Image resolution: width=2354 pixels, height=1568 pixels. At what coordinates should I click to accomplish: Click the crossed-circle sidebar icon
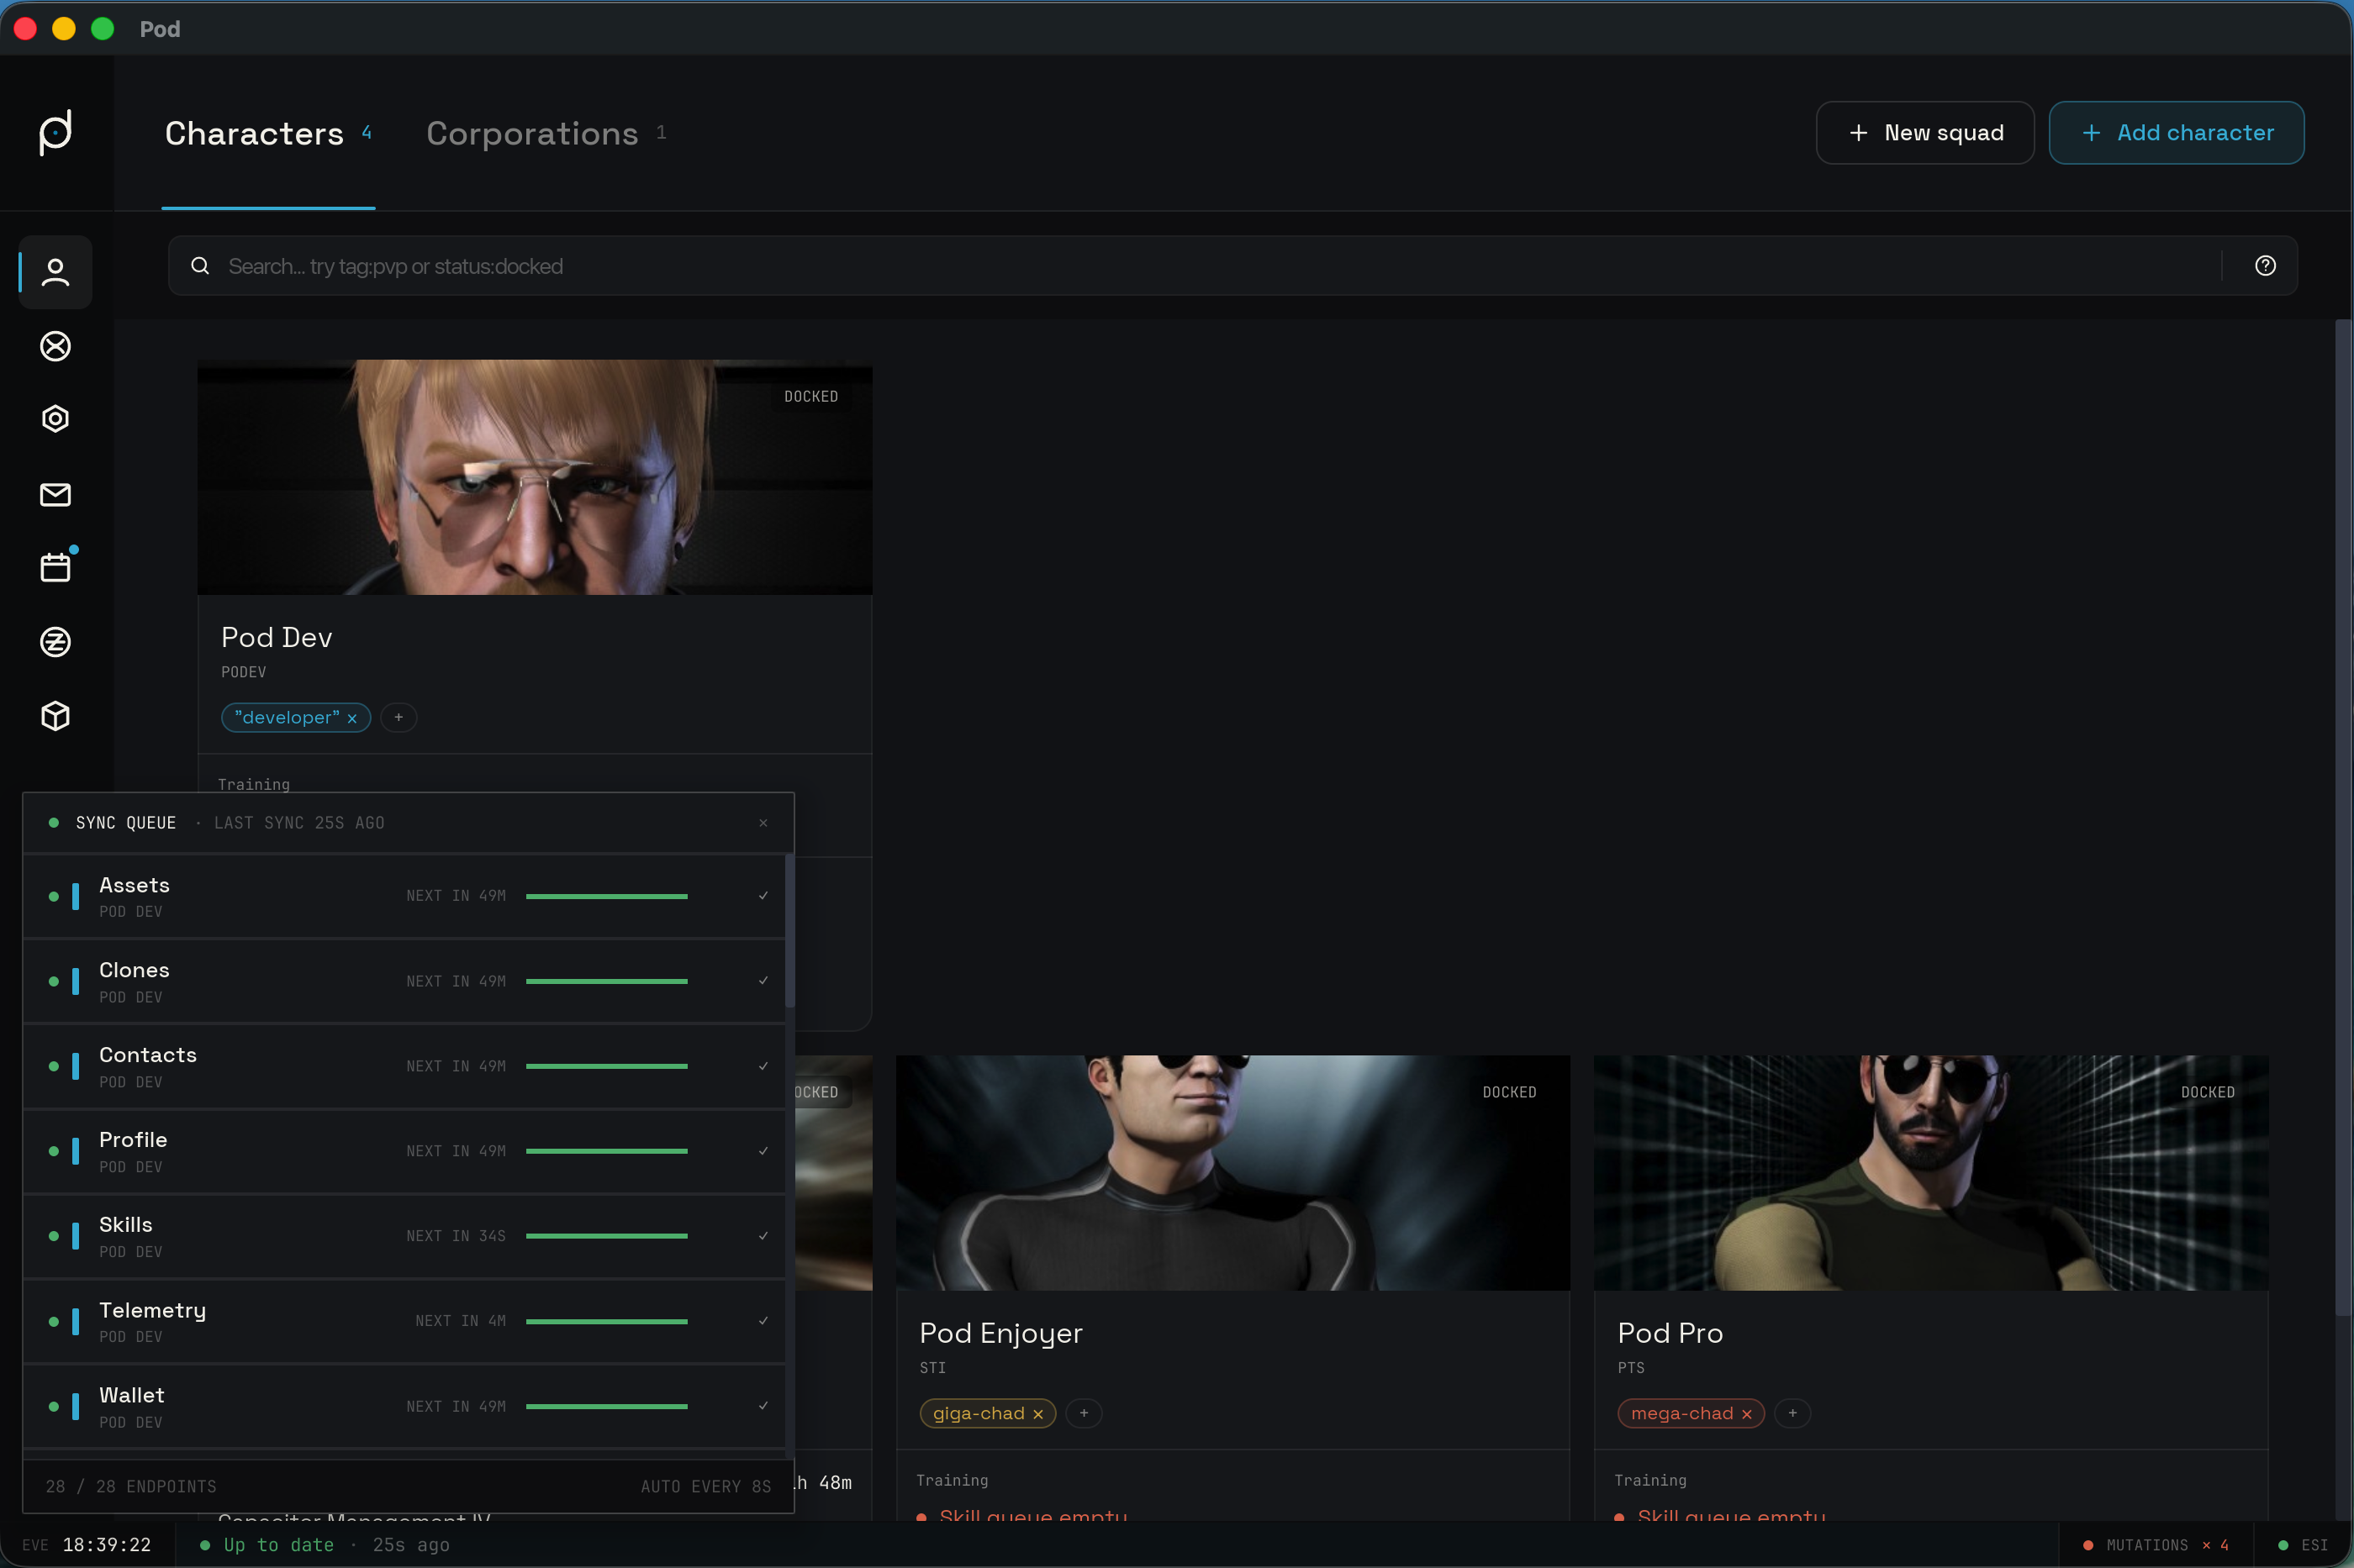coord(55,346)
